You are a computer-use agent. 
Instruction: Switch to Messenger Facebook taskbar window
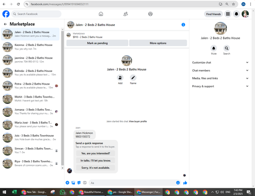pyautogui.click(x=148, y=192)
